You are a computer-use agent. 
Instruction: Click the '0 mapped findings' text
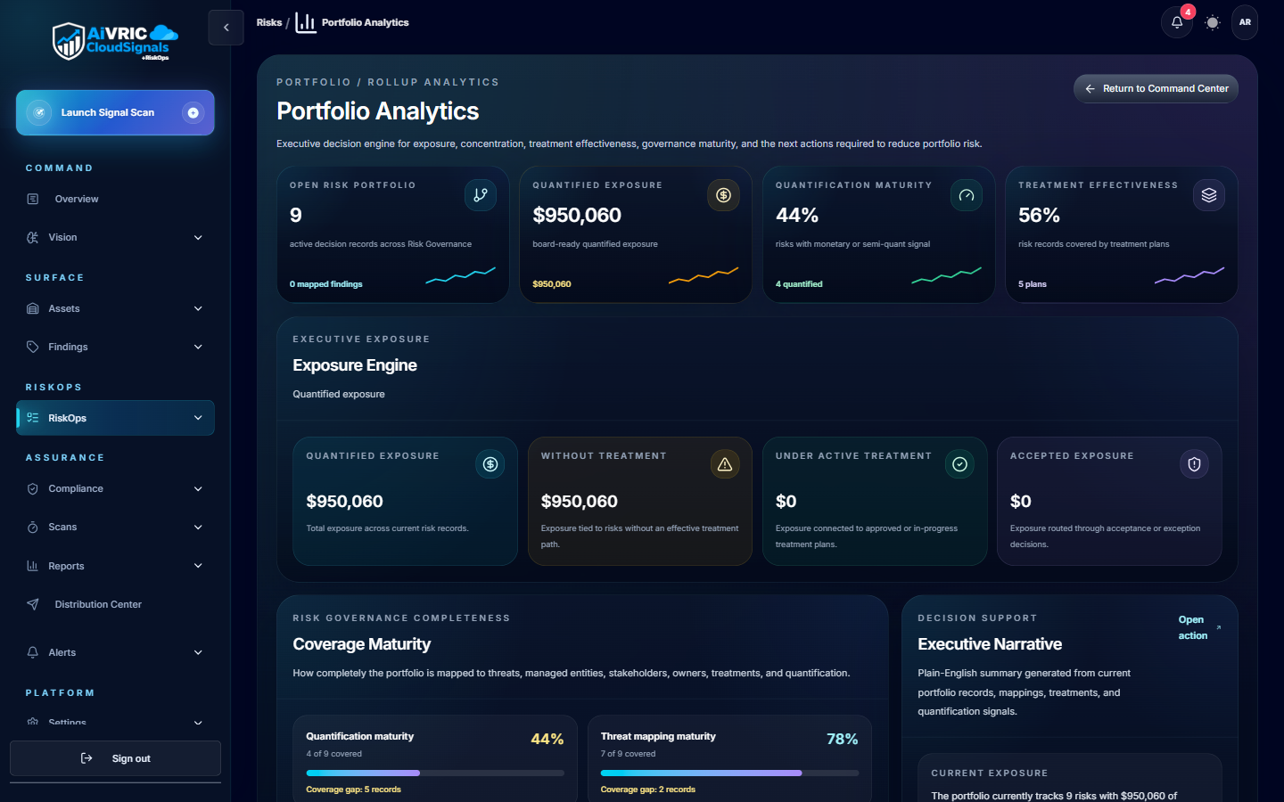(x=325, y=284)
